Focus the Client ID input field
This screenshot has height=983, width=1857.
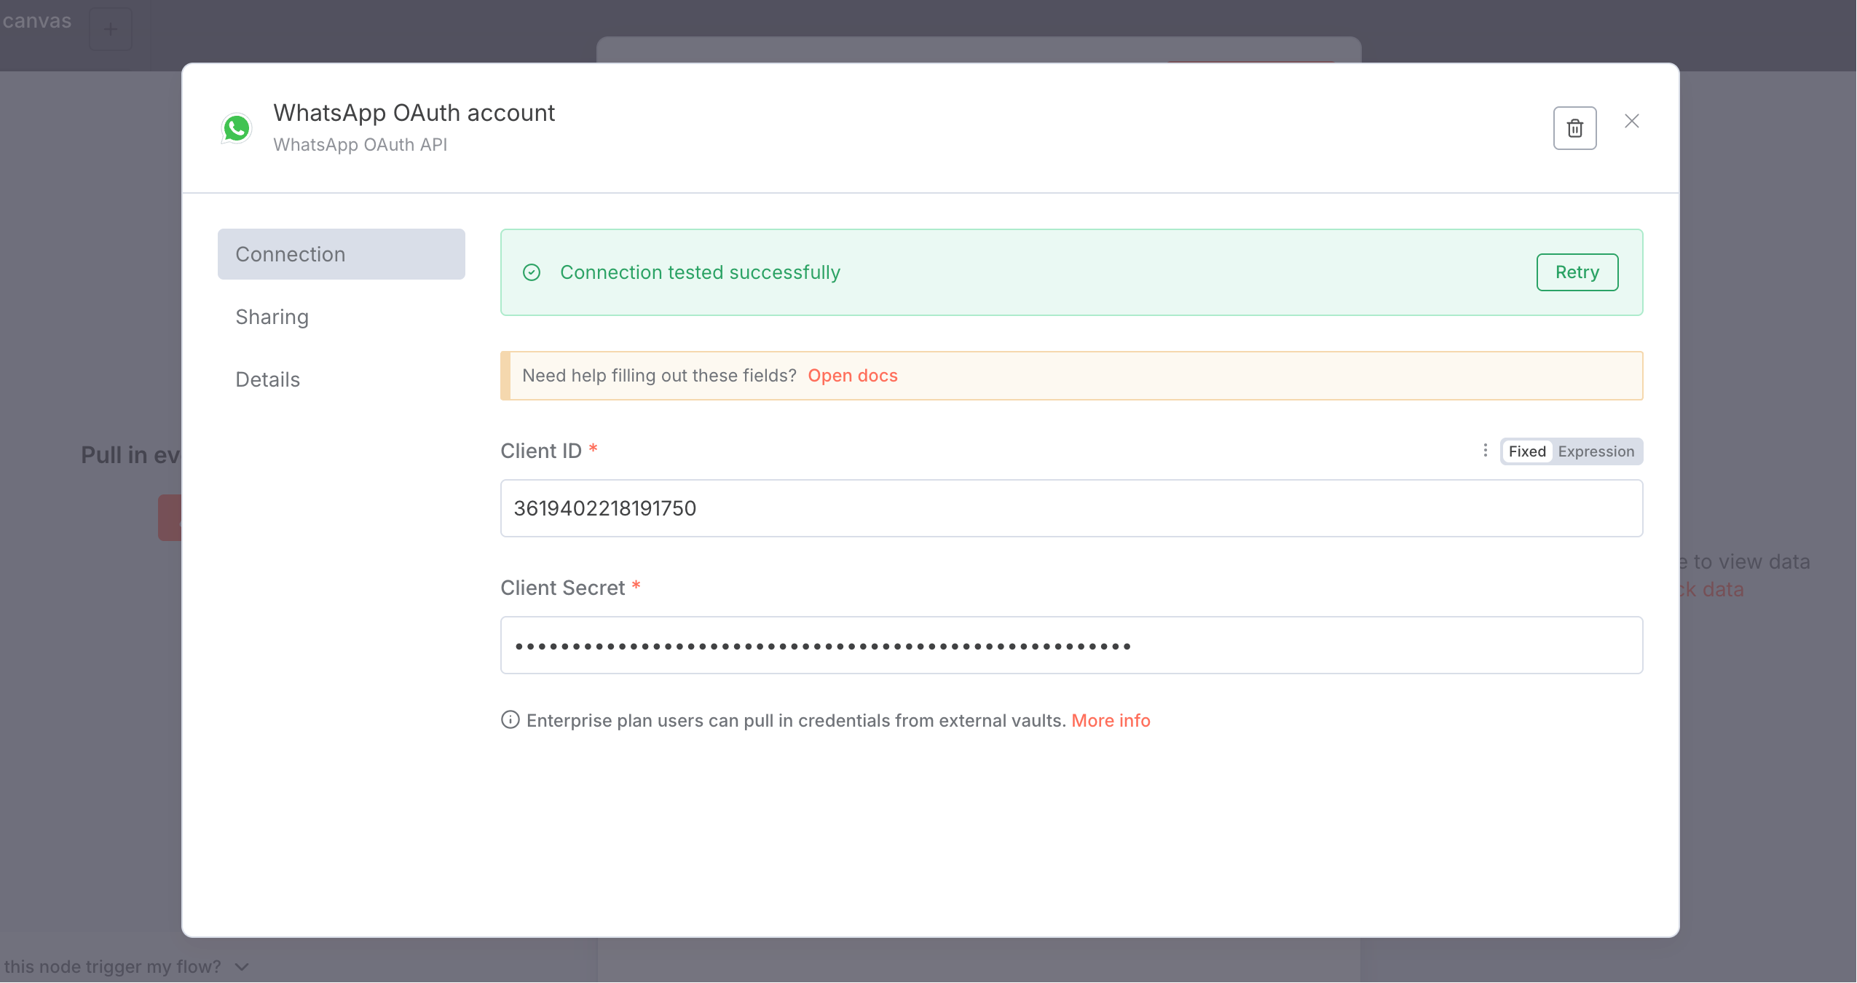(1071, 508)
